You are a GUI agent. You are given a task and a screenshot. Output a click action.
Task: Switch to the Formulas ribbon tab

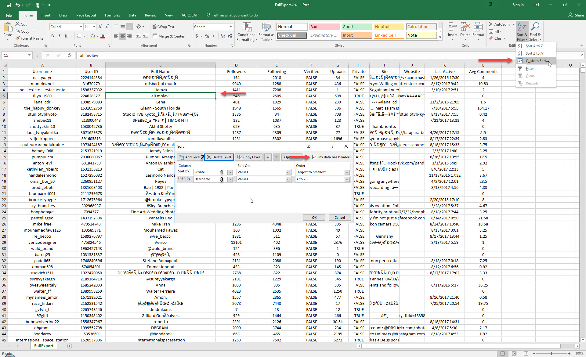[x=112, y=15]
